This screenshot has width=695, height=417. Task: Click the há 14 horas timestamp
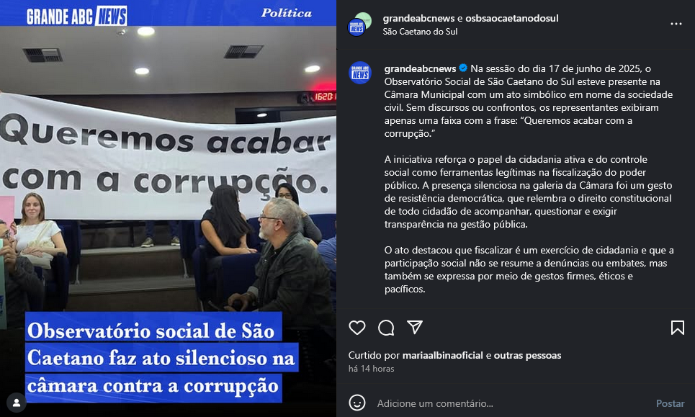[371, 369]
